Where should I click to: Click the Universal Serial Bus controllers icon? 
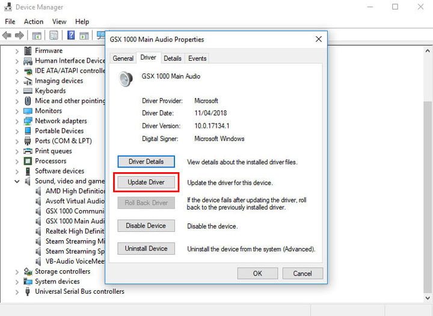click(28, 292)
